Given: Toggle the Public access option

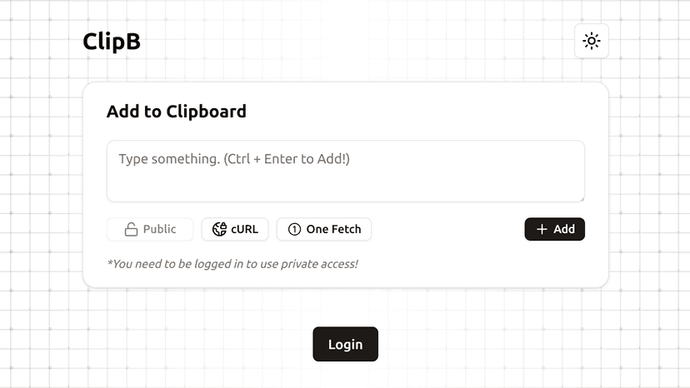Looking at the screenshot, I should [x=150, y=230].
